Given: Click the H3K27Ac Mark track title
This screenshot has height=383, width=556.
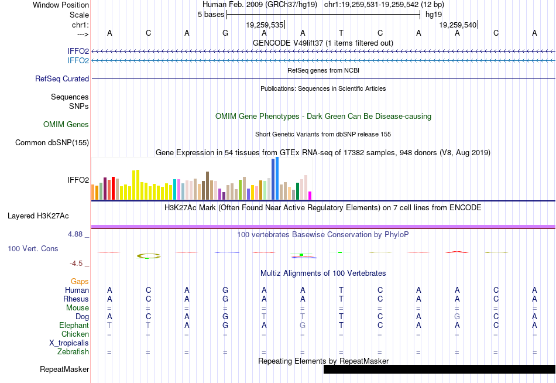Looking at the screenshot, I should point(323,207).
